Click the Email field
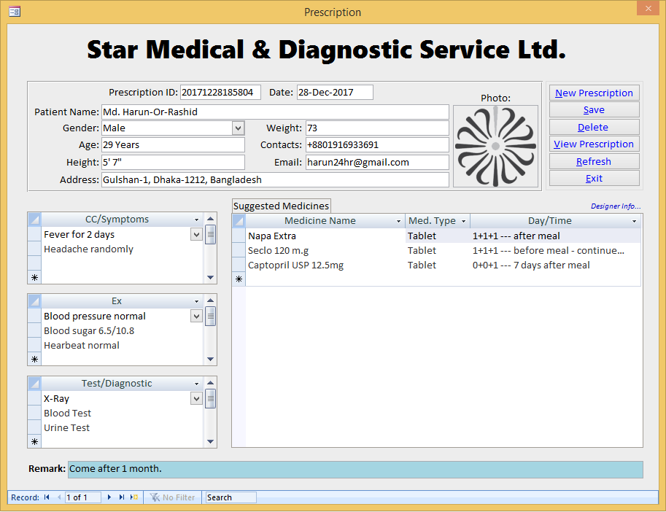Screen dimensions: 666x512 377,162
